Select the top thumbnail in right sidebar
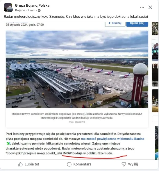This screenshot has width=159, height=171. pos(155,29)
